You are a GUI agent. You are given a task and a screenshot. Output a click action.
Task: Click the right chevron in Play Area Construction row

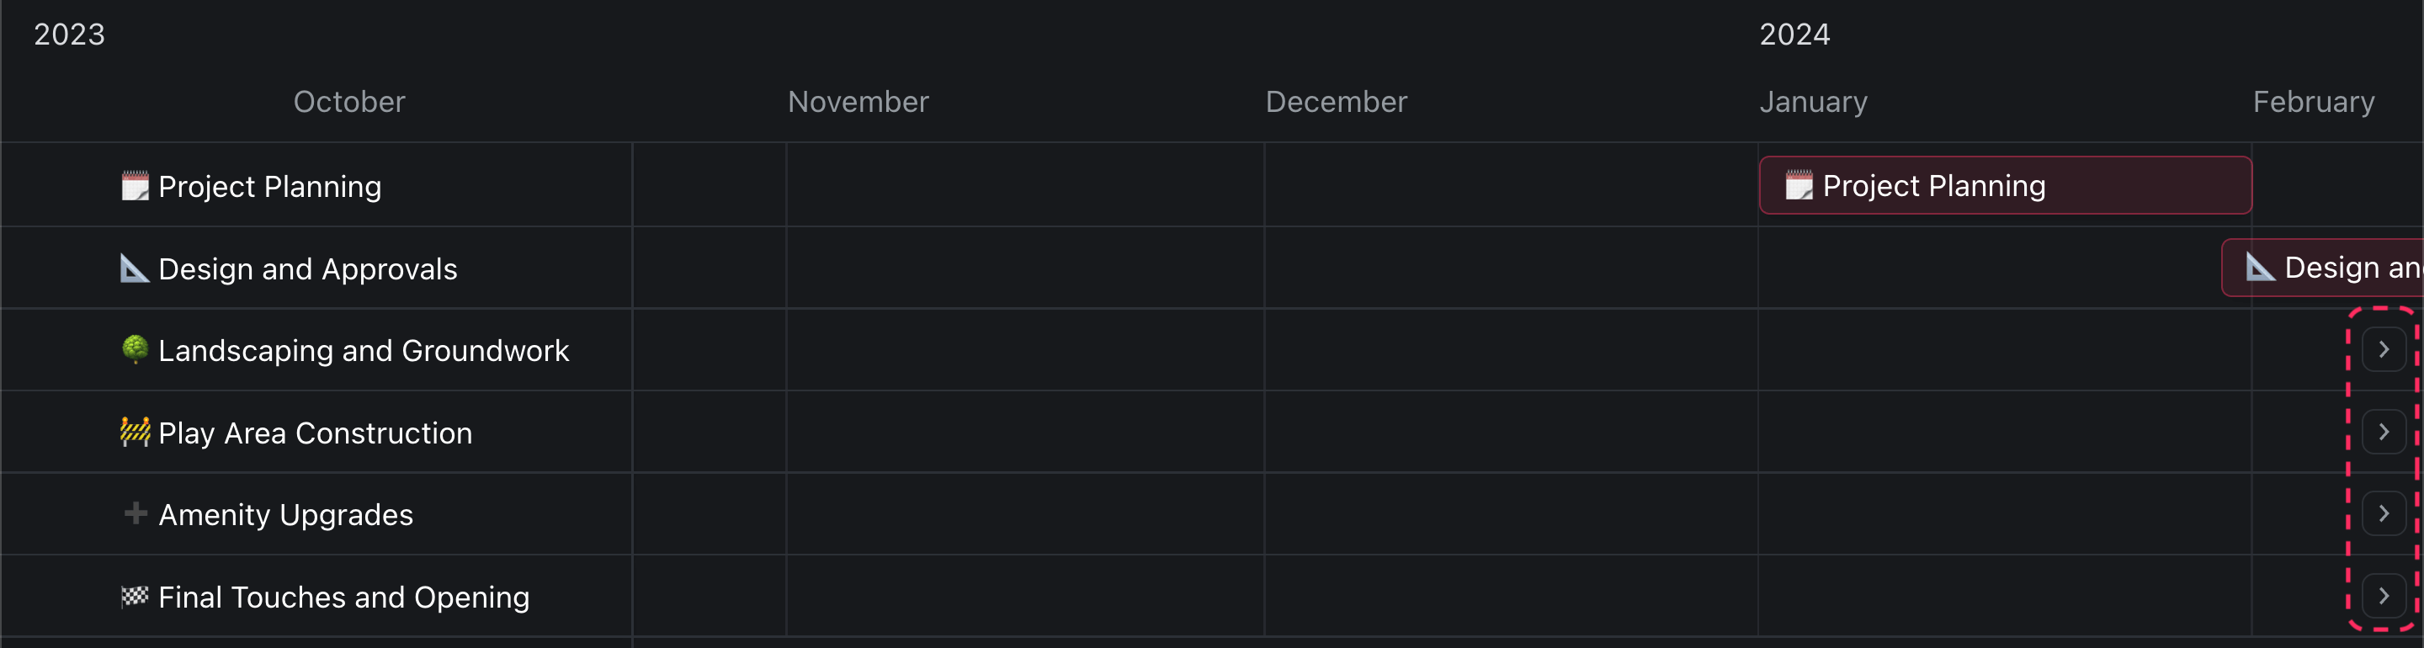coord(2383,432)
